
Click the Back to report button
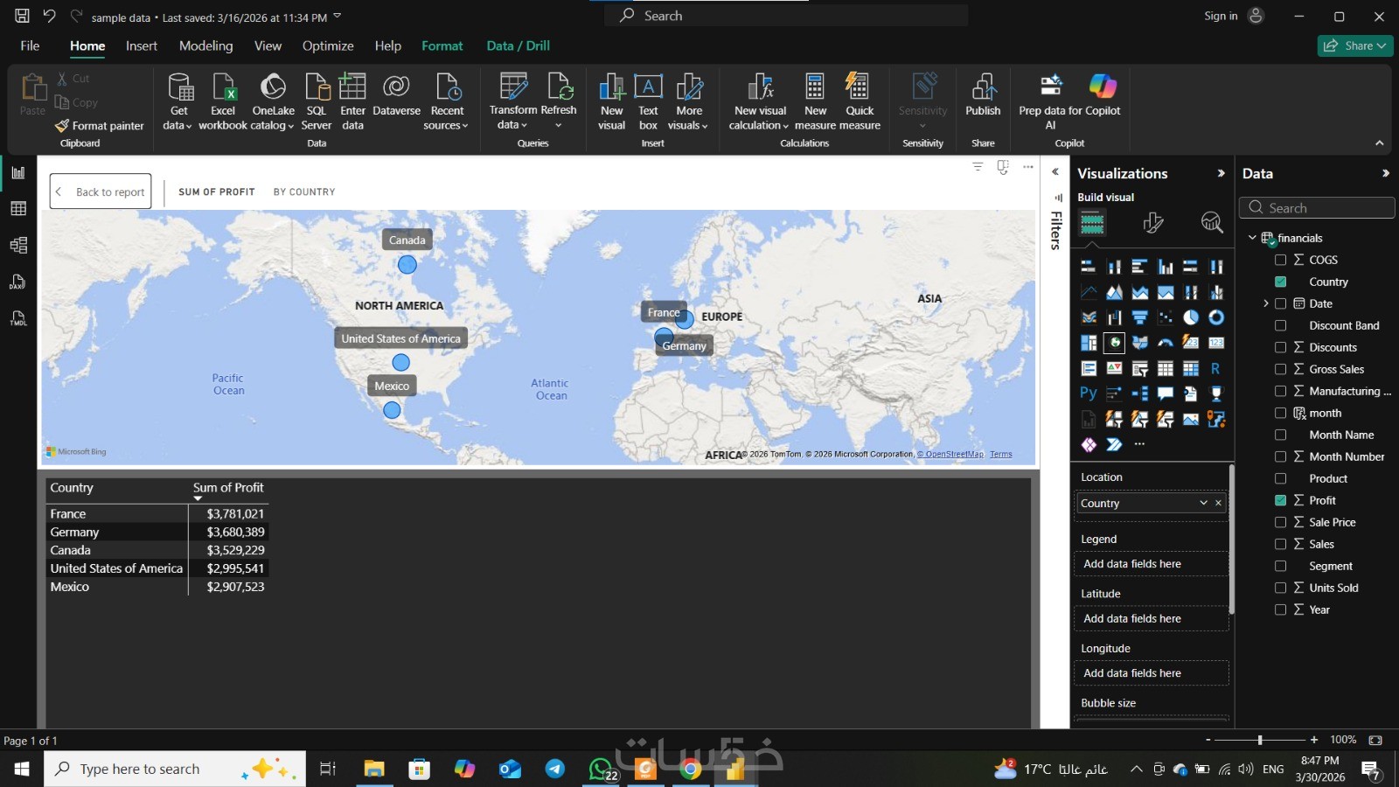101,192
